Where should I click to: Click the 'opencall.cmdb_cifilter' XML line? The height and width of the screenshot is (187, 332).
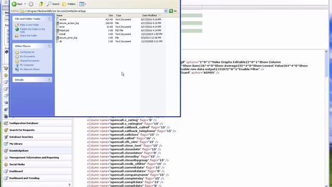click(x=127, y=164)
